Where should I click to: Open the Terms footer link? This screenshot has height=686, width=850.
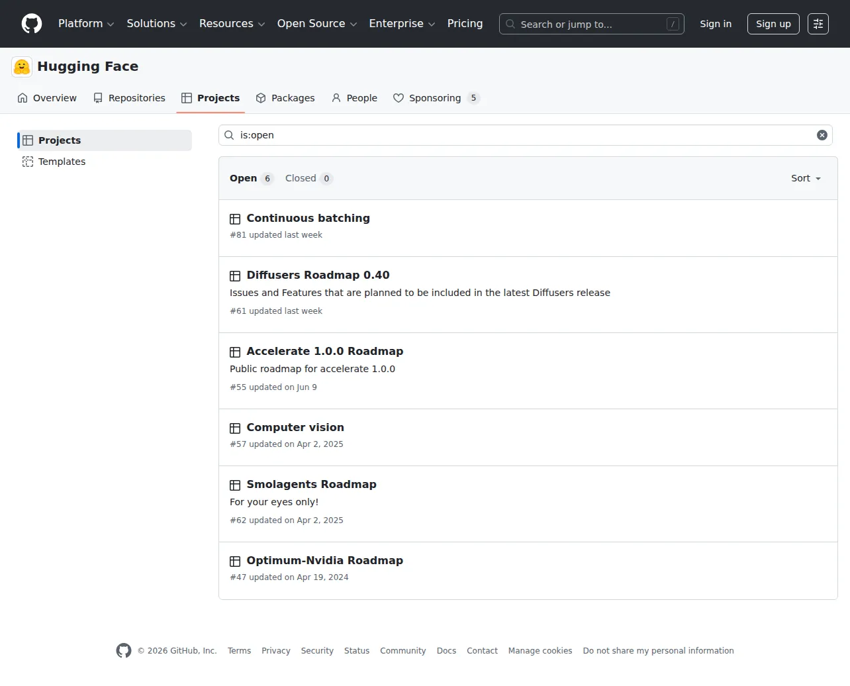tap(239, 651)
